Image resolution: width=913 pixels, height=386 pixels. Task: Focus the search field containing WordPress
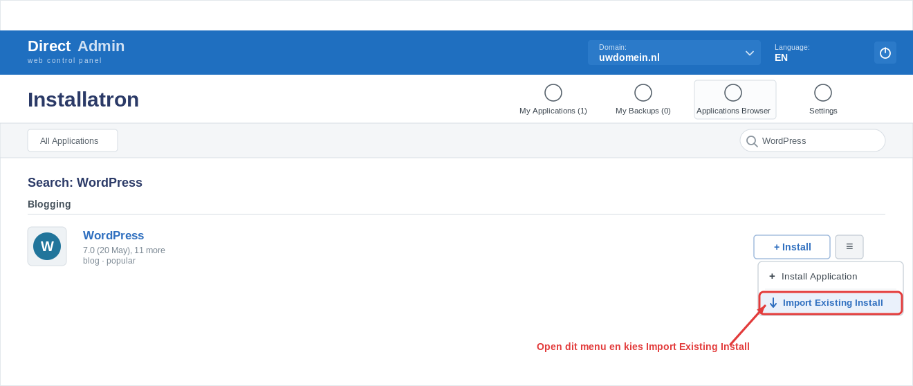point(813,140)
